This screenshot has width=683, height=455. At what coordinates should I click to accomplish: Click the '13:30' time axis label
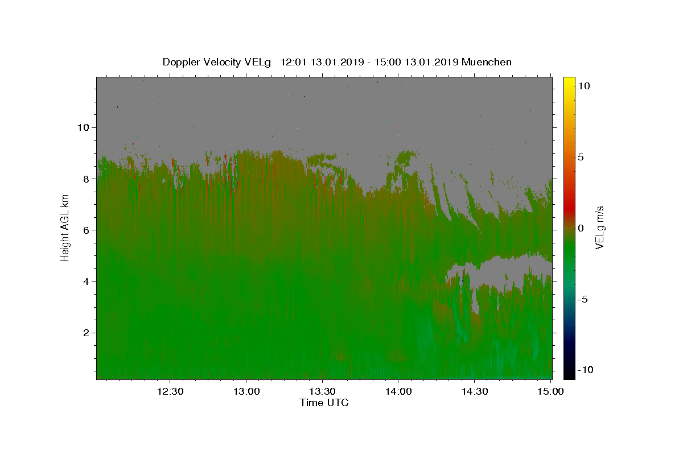coord(322,391)
